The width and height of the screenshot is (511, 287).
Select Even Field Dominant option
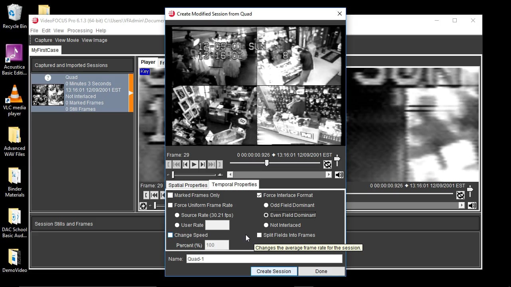266,215
